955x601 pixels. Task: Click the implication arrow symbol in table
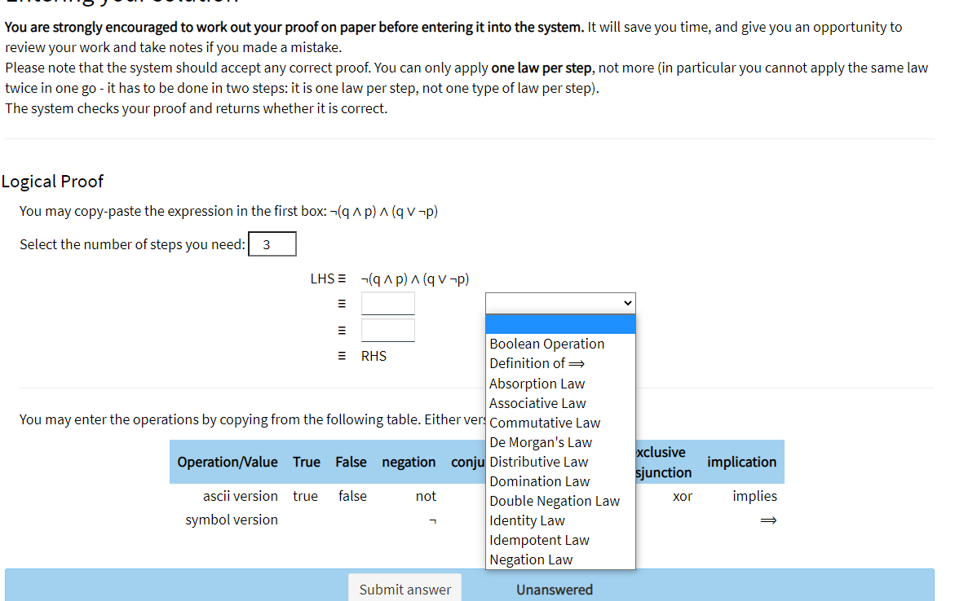[x=768, y=520]
